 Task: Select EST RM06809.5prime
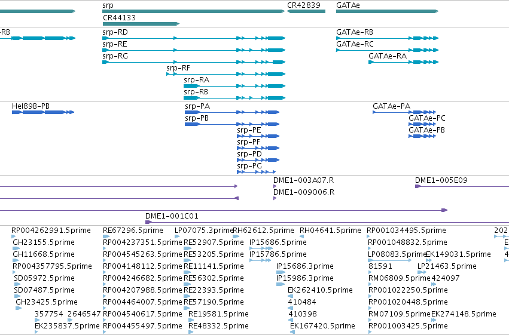[x=370, y=284]
